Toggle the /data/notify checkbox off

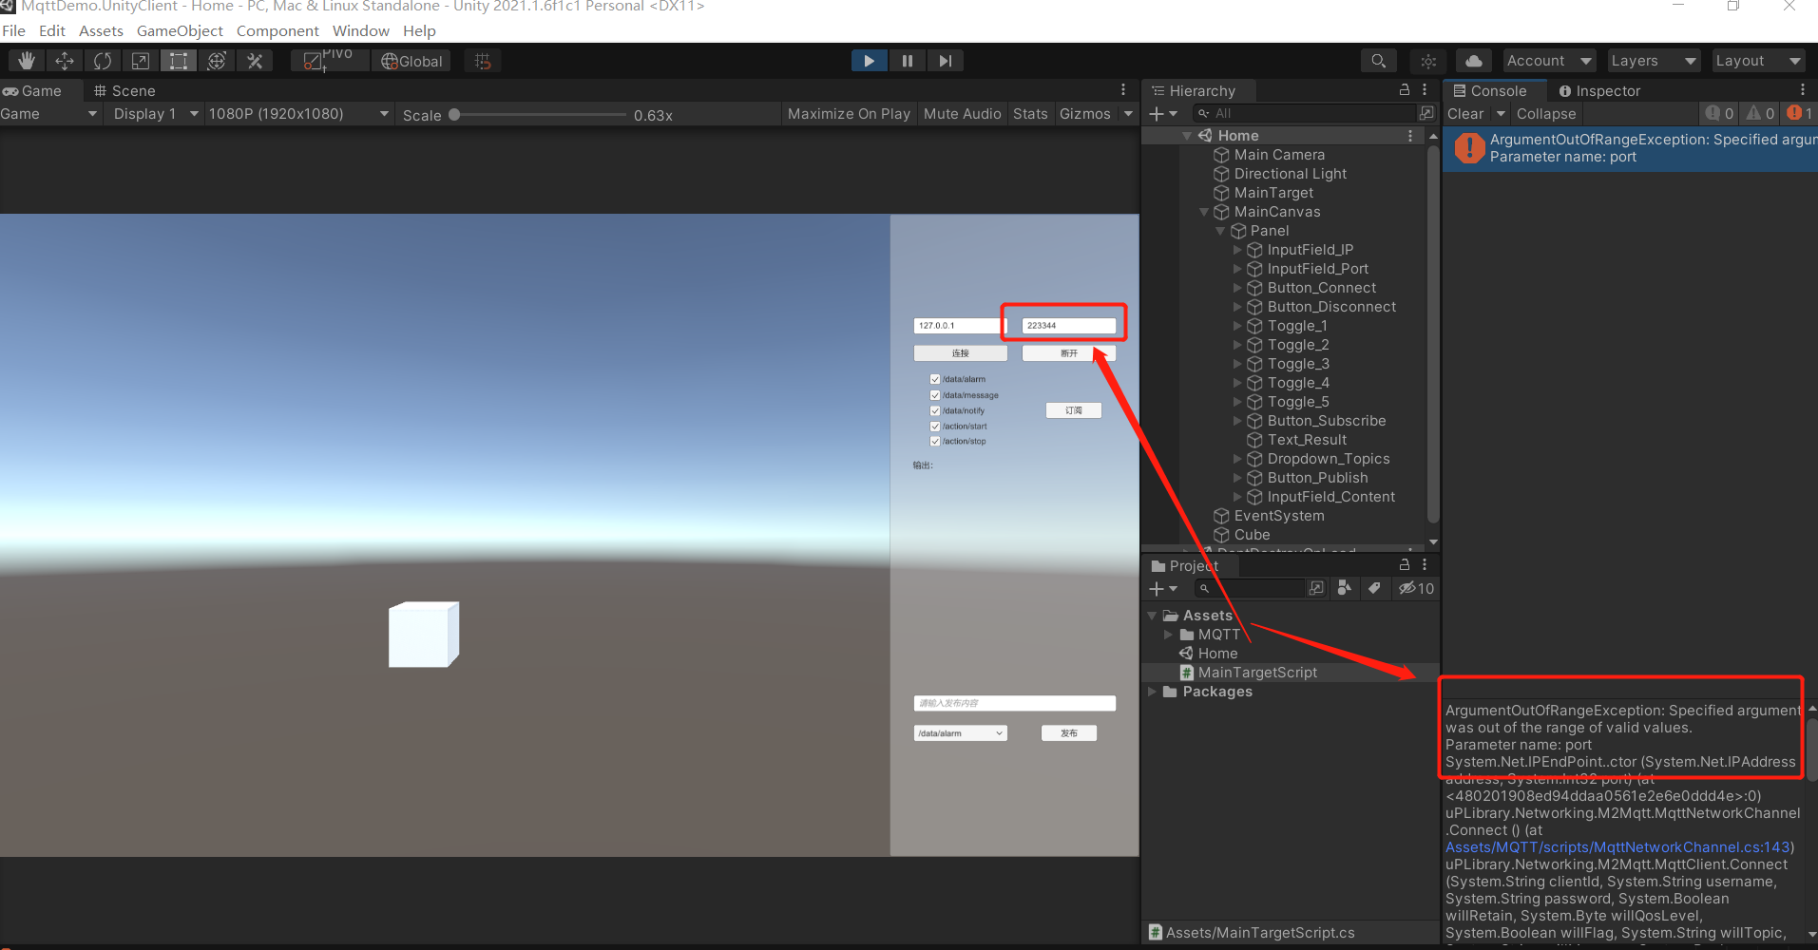coord(935,409)
